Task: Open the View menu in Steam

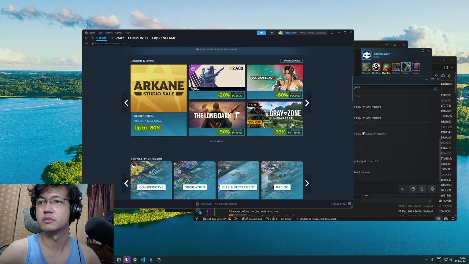Action: 100,33
